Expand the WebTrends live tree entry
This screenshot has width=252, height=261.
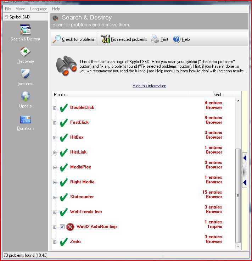[x=55, y=212]
